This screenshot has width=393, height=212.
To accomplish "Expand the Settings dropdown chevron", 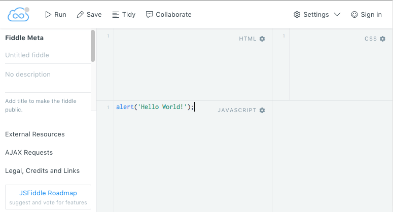I will pyautogui.click(x=337, y=15).
